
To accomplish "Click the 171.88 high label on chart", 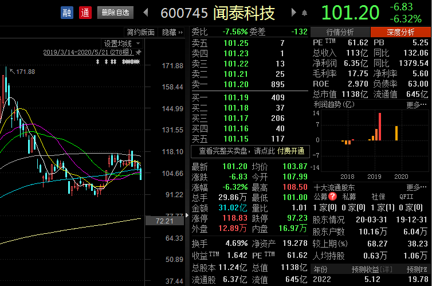I will [25, 72].
